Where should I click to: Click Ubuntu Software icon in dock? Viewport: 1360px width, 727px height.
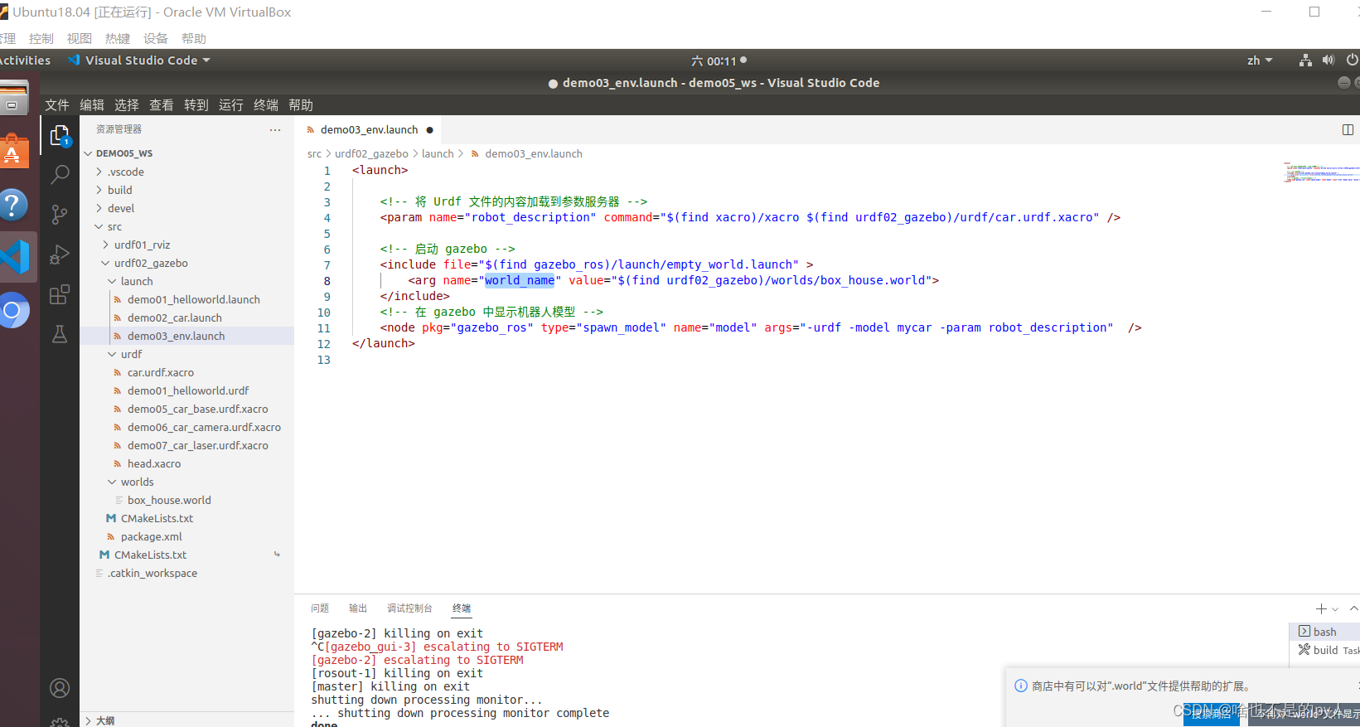click(13, 151)
